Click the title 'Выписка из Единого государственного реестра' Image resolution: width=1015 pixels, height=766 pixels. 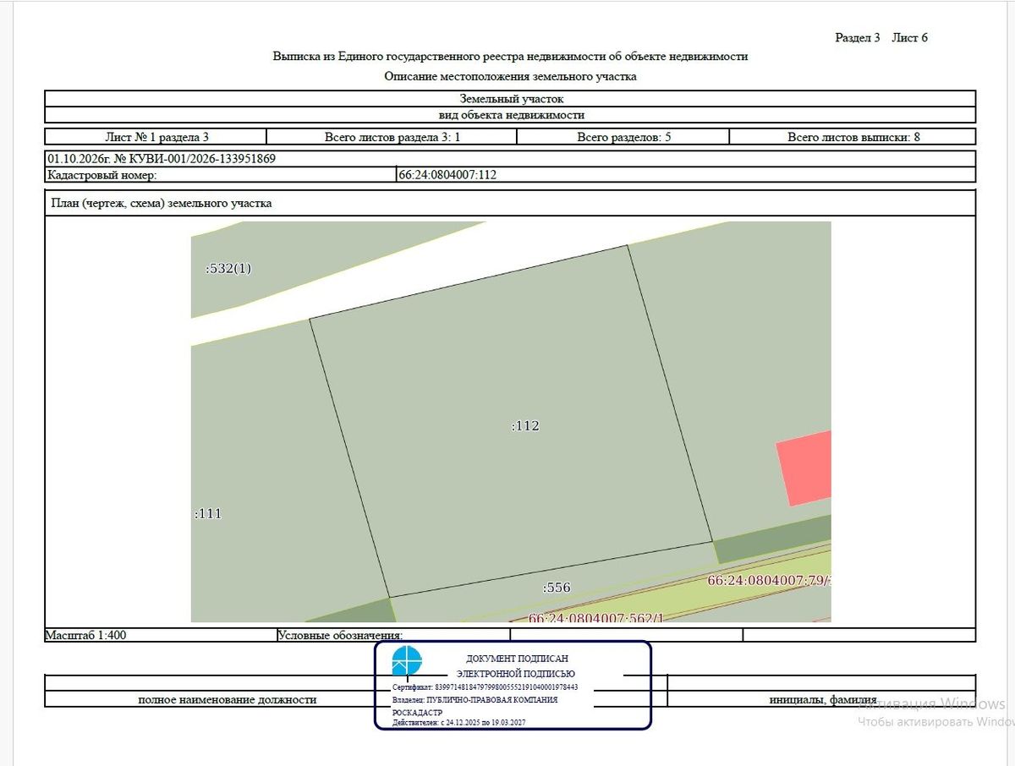tap(510, 57)
